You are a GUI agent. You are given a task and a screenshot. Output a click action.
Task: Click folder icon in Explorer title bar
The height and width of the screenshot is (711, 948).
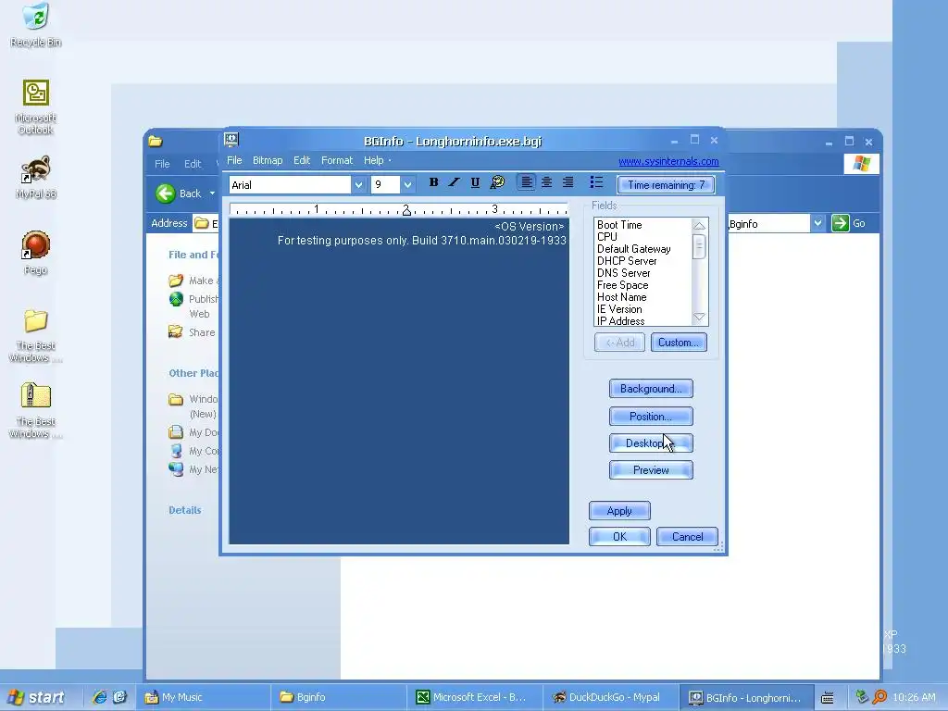[x=156, y=141]
